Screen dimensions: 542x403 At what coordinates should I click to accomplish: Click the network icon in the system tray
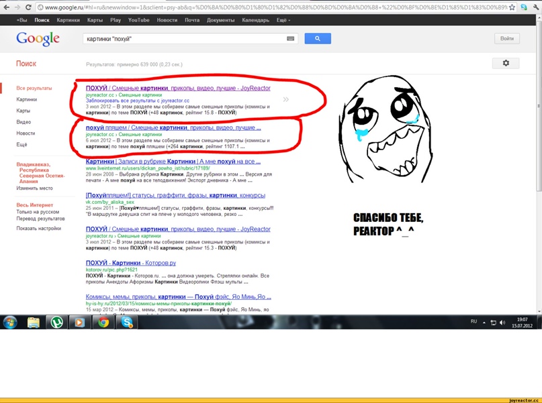pos(493,323)
